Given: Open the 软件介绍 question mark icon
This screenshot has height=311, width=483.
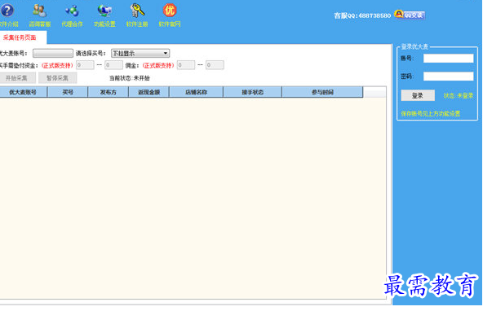Looking at the screenshot, I should (7, 10).
